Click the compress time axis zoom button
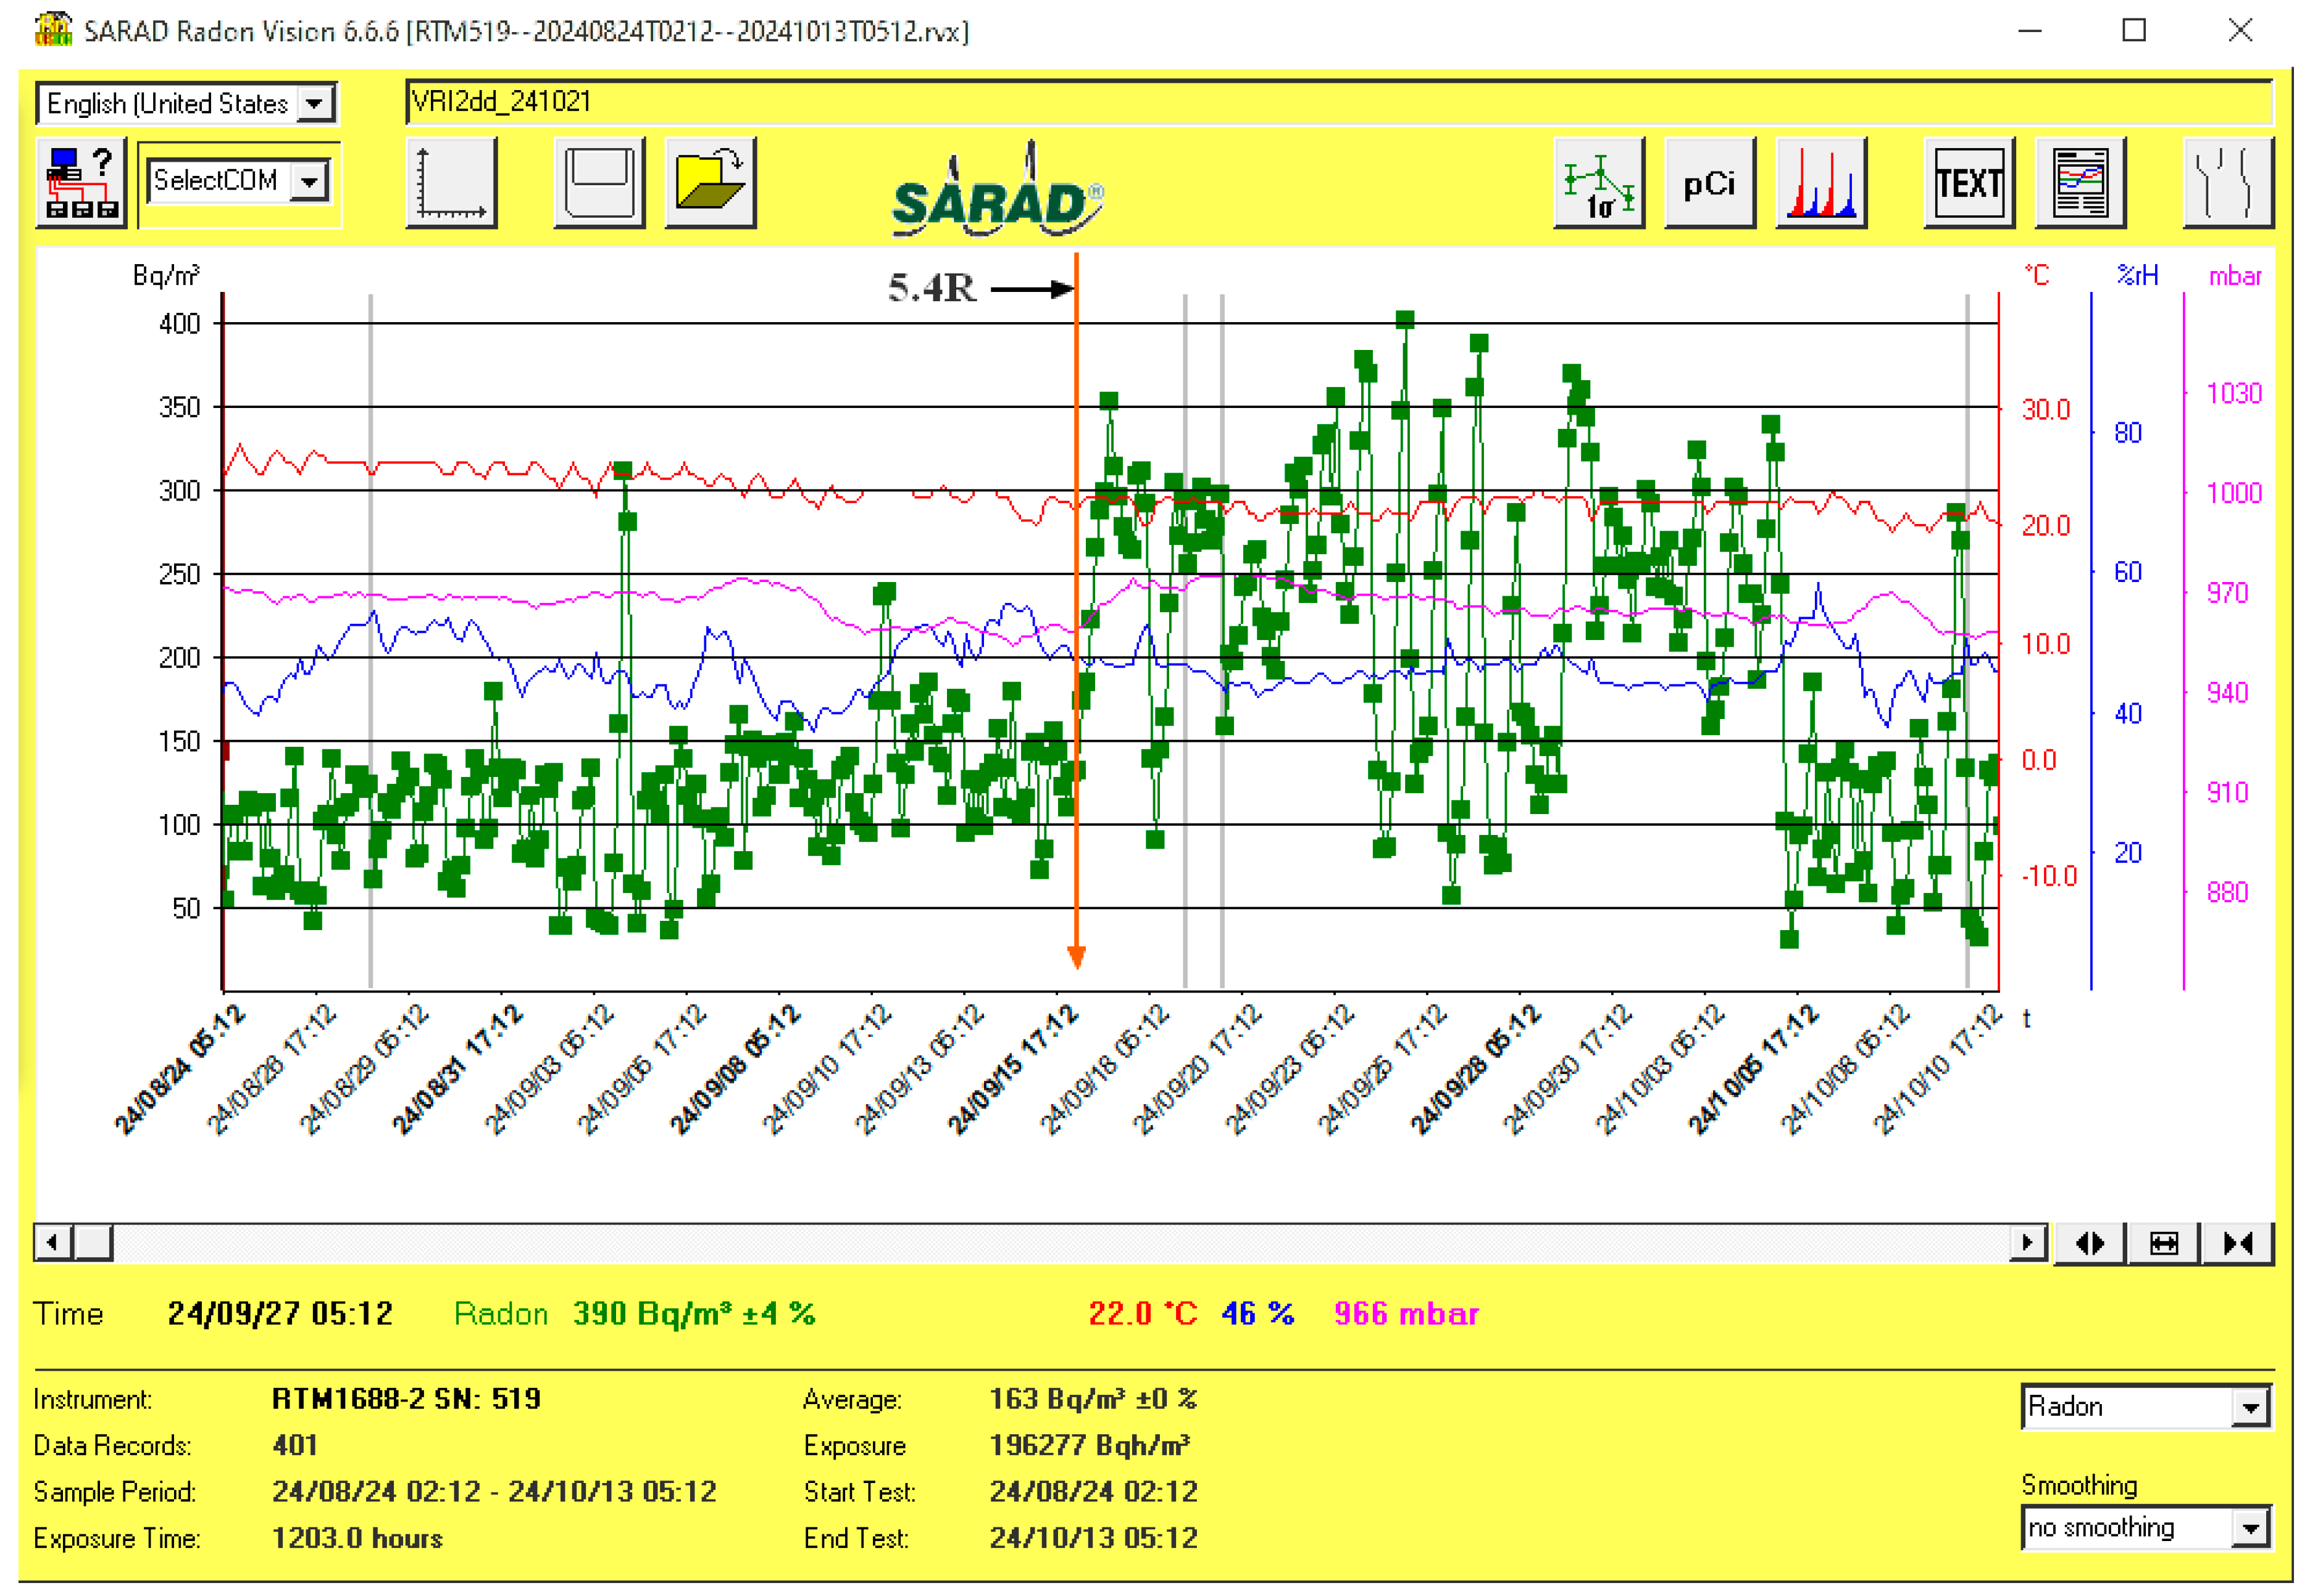This screenshot has width=2310, height=1596. click(x=2237, y=1243)
